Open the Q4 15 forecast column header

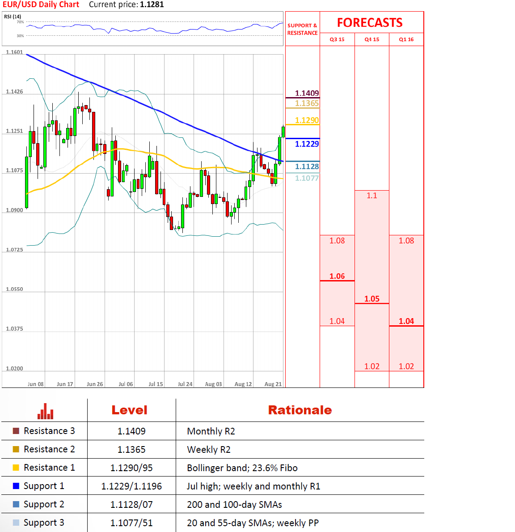371,39
